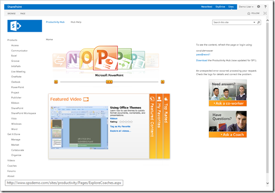
Task: Click the page scrollbar up arrow
Action: [x=268, y=21]
